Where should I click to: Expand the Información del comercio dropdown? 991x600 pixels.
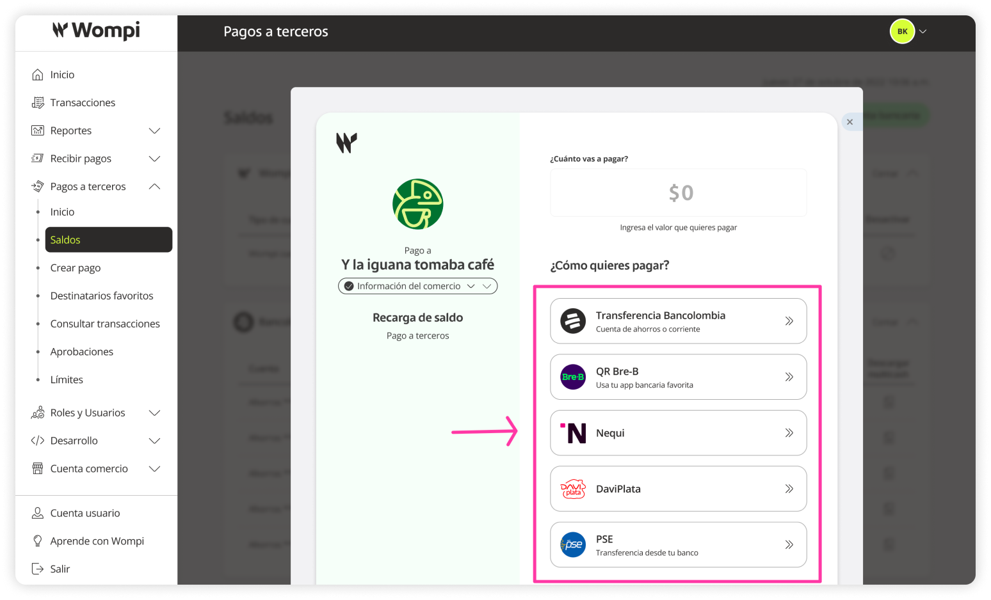pos(417,286)
